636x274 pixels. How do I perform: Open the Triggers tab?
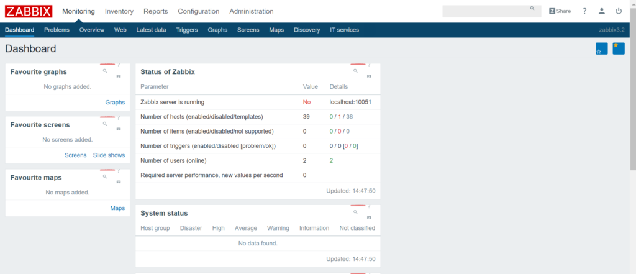[x=187, y=30]
